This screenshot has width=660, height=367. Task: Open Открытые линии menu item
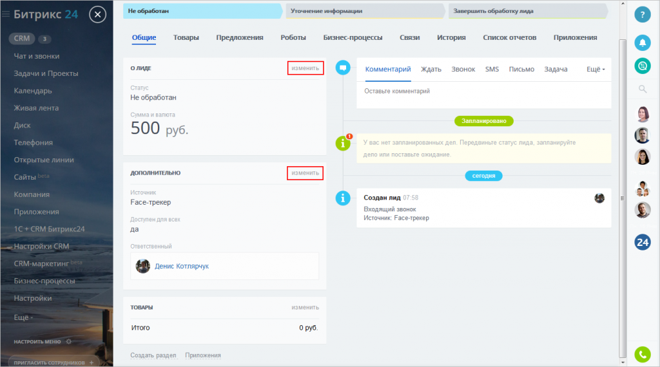point(44,160)
